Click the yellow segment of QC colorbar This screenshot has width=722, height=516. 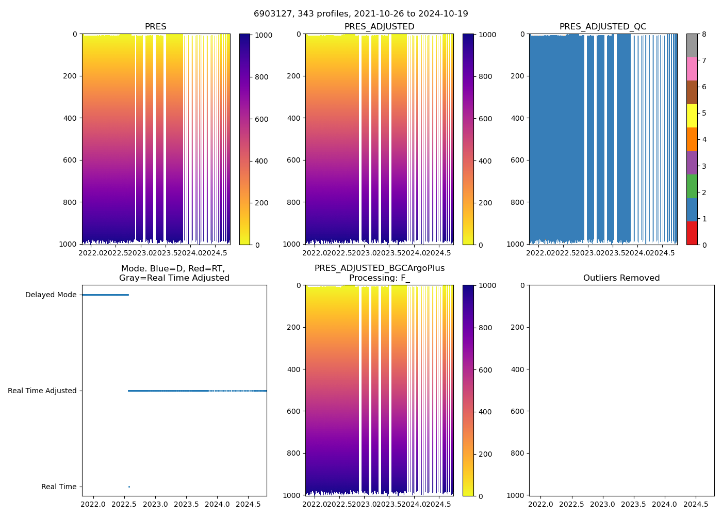coord(692,116)
